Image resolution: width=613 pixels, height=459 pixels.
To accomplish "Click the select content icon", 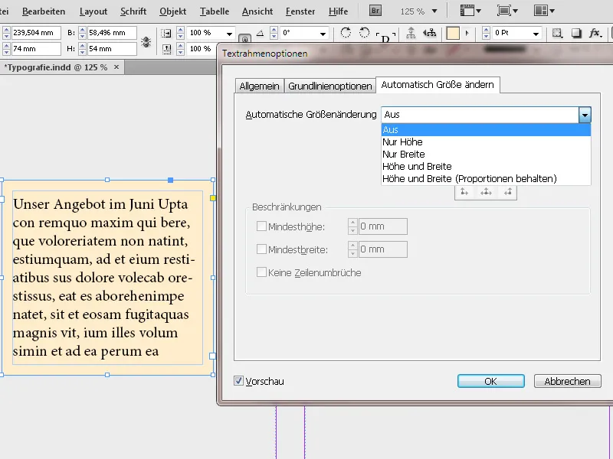I will (x=430, y=33).
